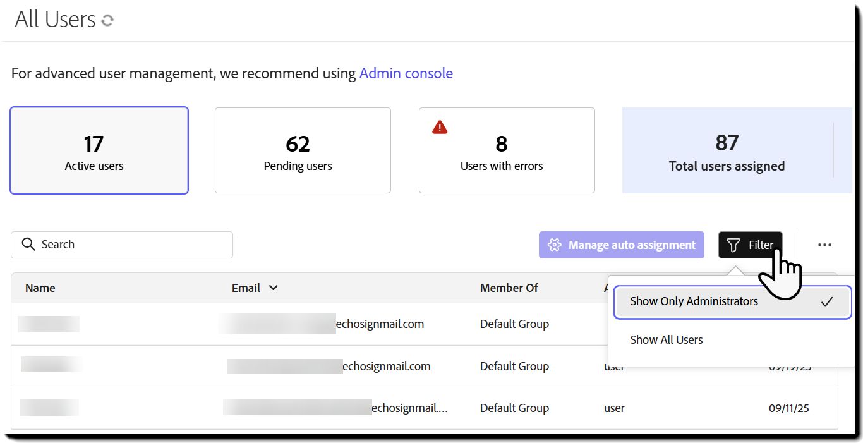Click the Name column header
This screenshot has height=443, width=863.
pos(40,288)
